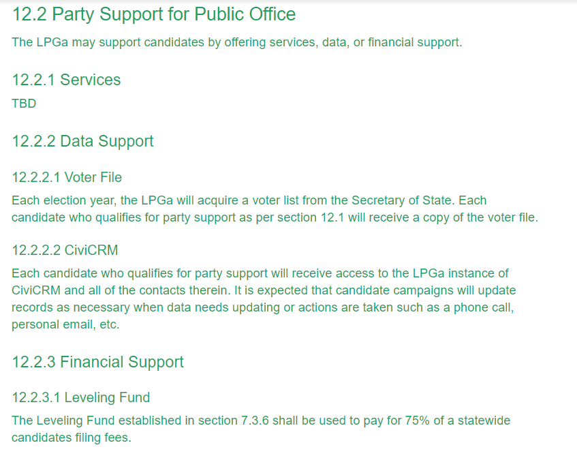Select the 12.2.1 Services heading
The image size is (577, 456).
click(x=66, y=80)
